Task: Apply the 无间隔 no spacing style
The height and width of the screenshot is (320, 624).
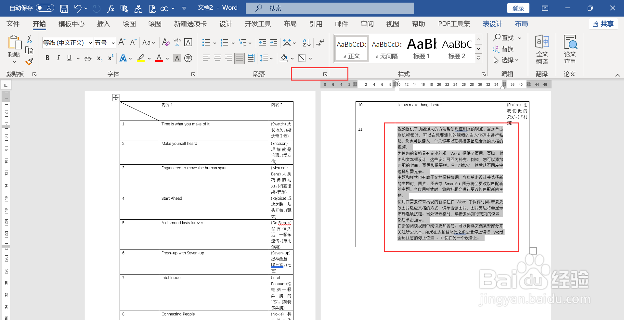Action: click(x=386, y=48)
